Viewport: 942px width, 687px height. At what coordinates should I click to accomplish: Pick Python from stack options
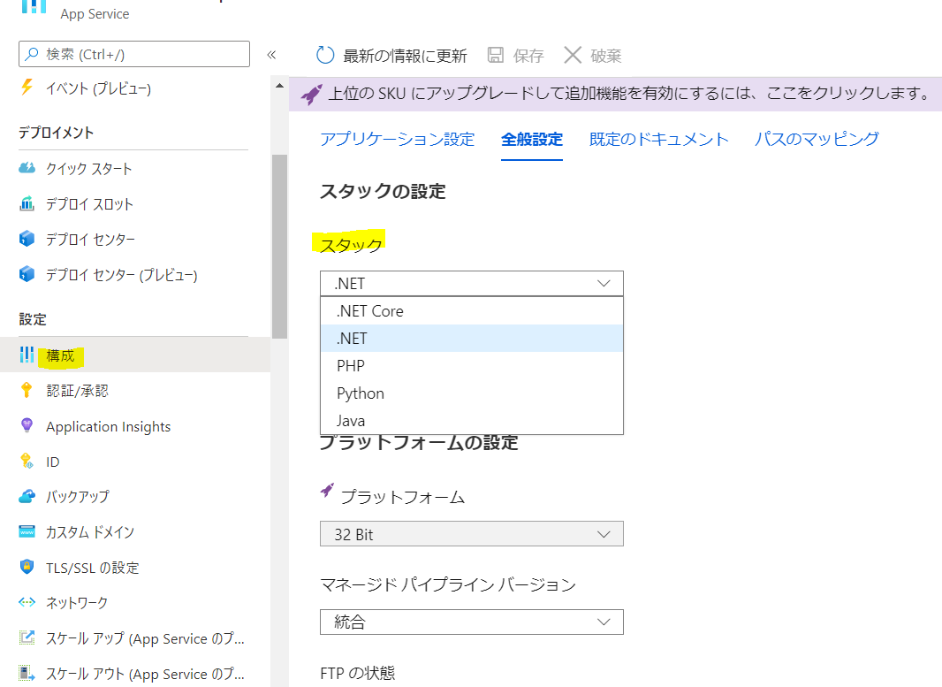tap(472, 393)
